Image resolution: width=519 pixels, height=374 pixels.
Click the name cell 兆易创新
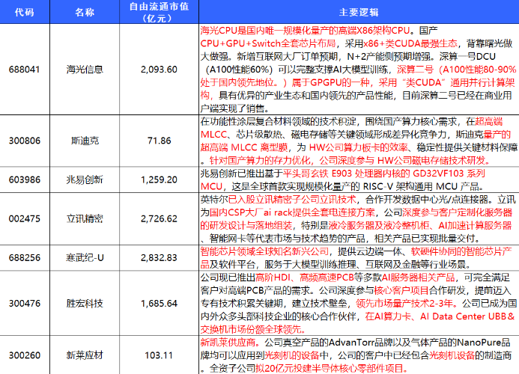pos(85,180)
